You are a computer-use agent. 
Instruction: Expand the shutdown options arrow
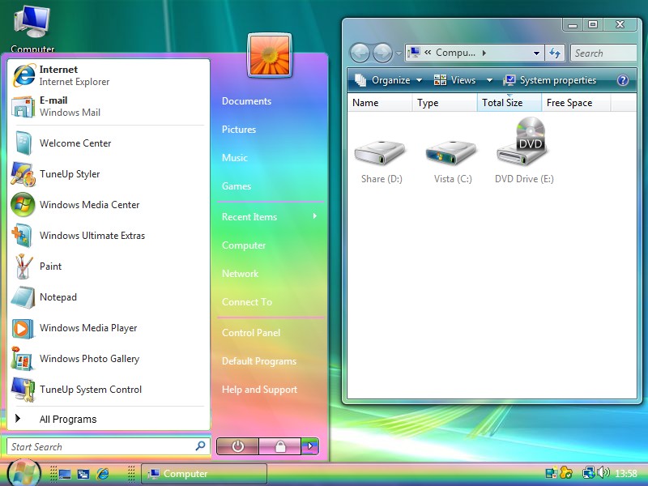coord(309,446)
